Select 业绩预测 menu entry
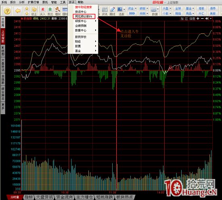Viewport: 222px width, 200px height. 81,26
